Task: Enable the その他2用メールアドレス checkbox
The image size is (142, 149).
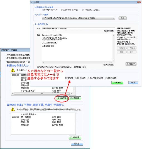Action: (83, 10)
